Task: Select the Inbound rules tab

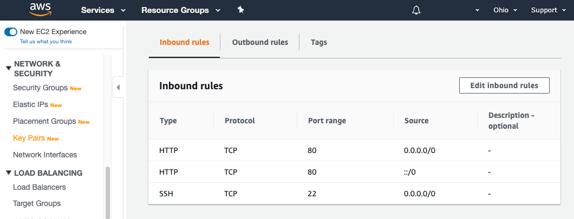Action: [x=184, y=42]
